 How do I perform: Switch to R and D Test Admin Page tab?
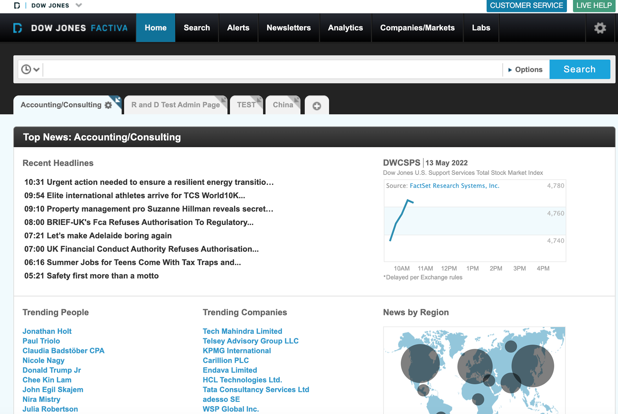(x=175, y=105)
